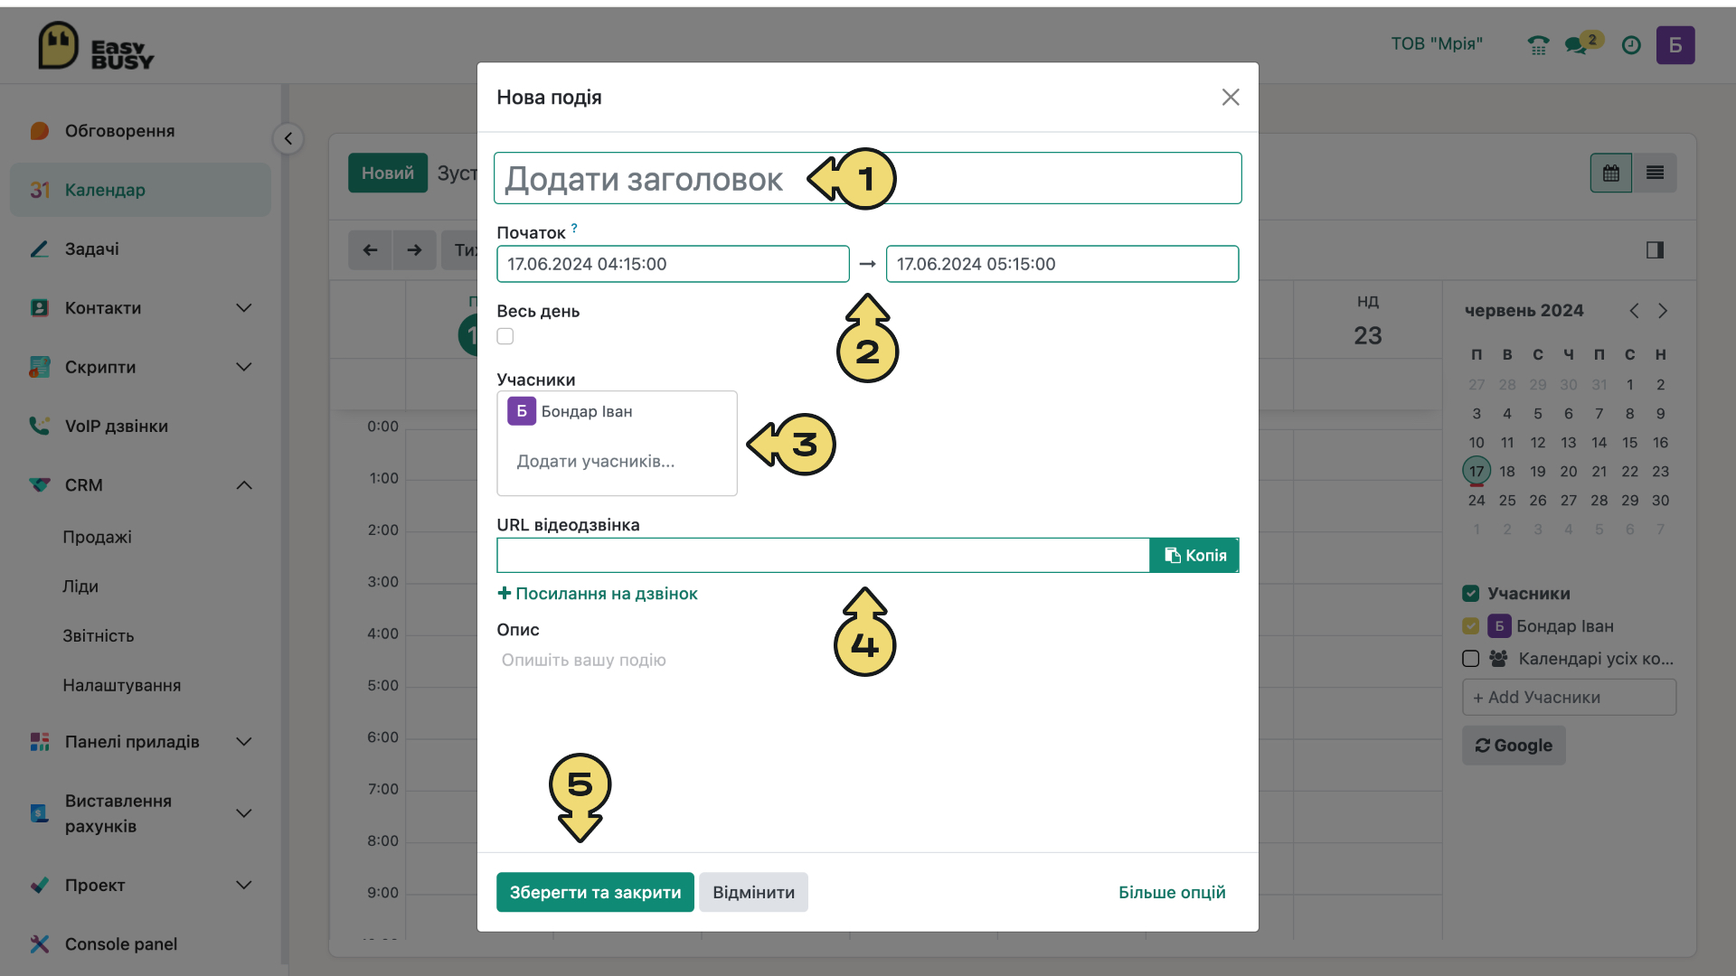The width and height of the screenshot is (1736, 976).
Task: Open the ТОВ "Мрія" company switcher
Action: pyautogui.click(x=1437, y=44)
